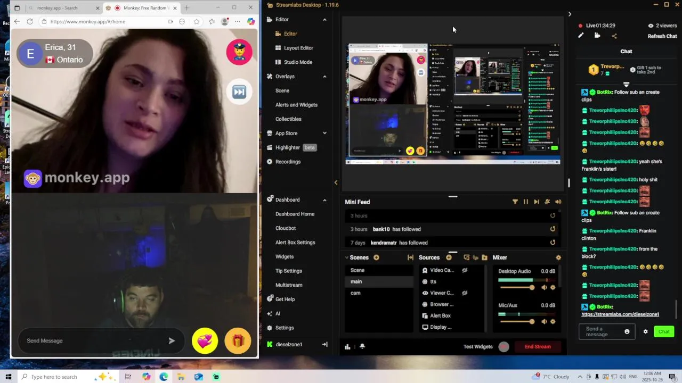
Task: Toggle viewer count eye icon
Action: (651, 26)
